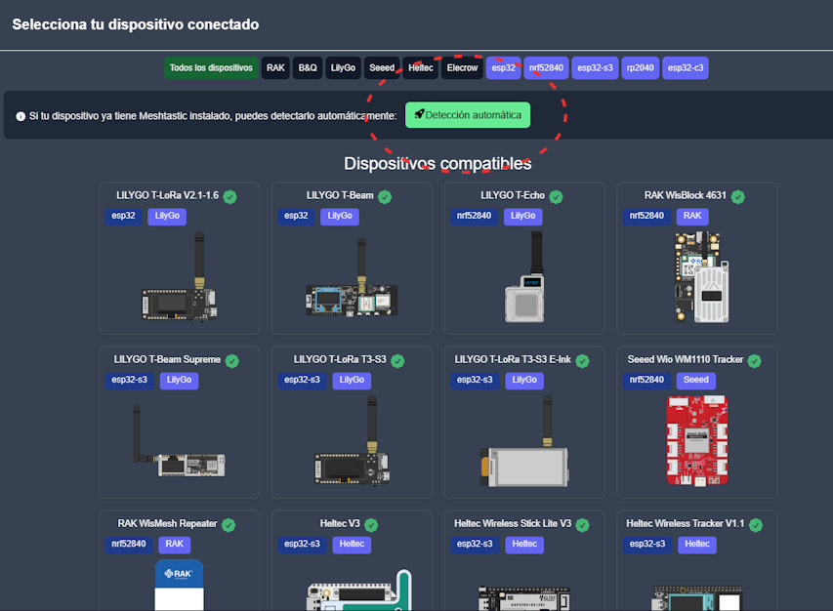
Task: Click esp32-s3 tag on Heltec V3 card
Action: click(x=302, y=544)
